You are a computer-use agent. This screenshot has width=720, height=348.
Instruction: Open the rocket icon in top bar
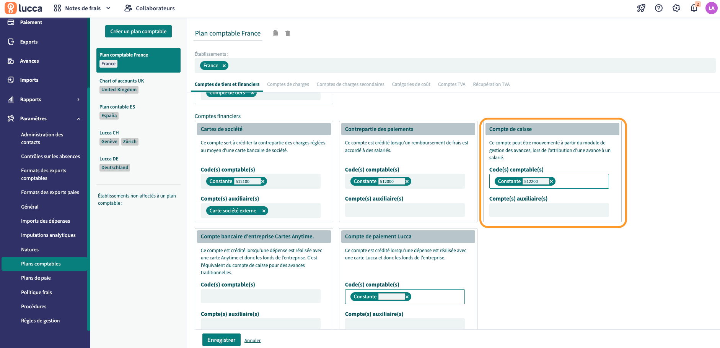[641, 8]
